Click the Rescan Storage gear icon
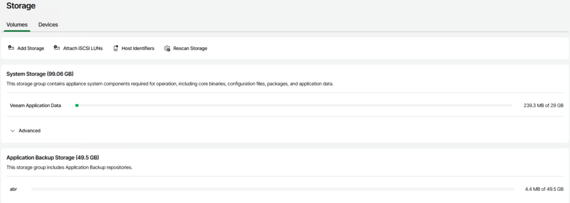This screenshot has width=570, height=203. [x=167, y=48]
